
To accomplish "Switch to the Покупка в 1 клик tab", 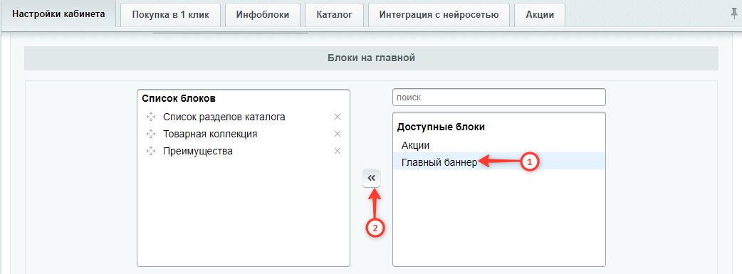I will click(170, 15).
